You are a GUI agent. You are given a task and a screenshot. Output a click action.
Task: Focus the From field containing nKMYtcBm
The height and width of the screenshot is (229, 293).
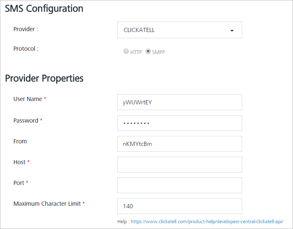[179, 144]
